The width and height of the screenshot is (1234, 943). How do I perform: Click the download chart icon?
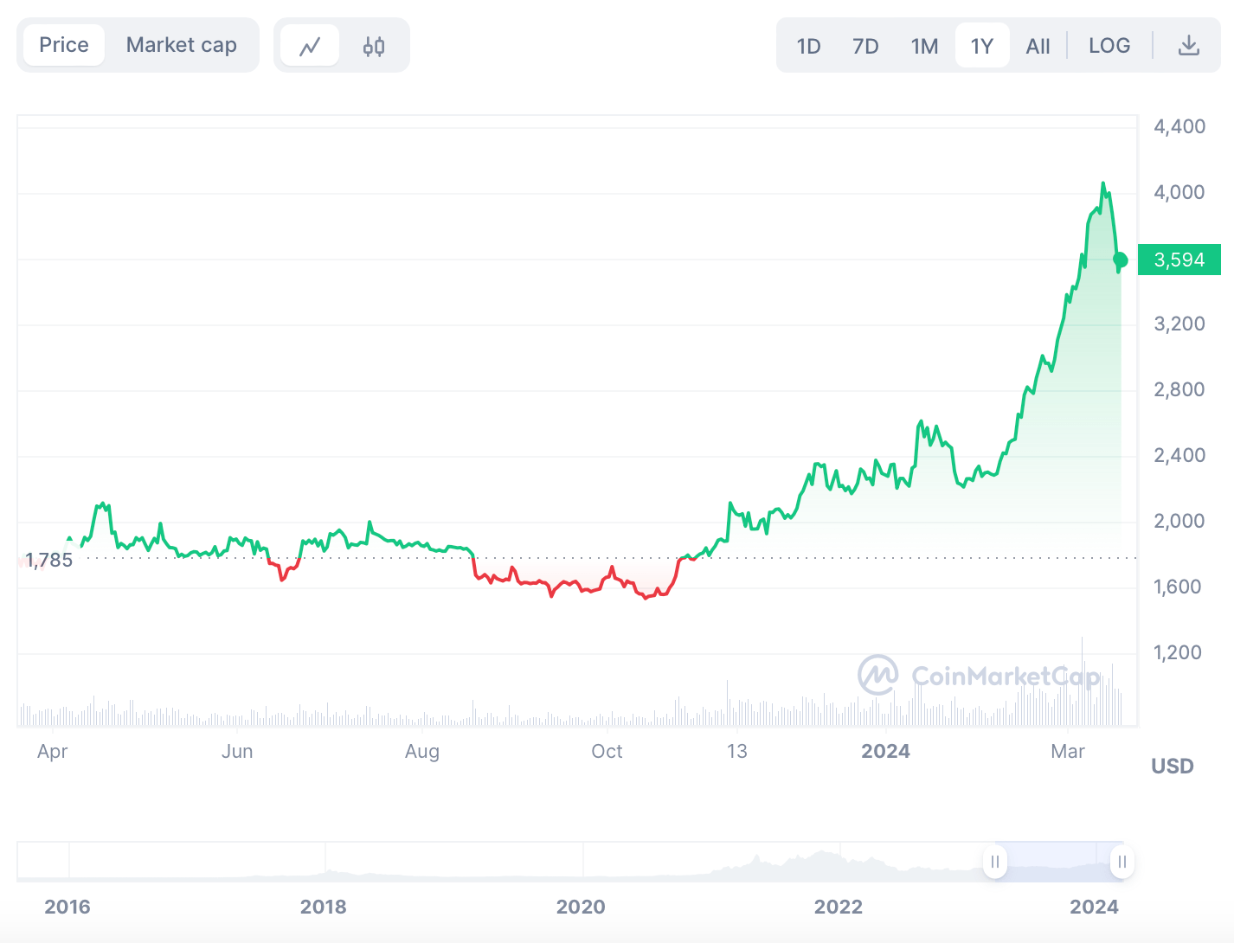click(x=1189, y=44)
